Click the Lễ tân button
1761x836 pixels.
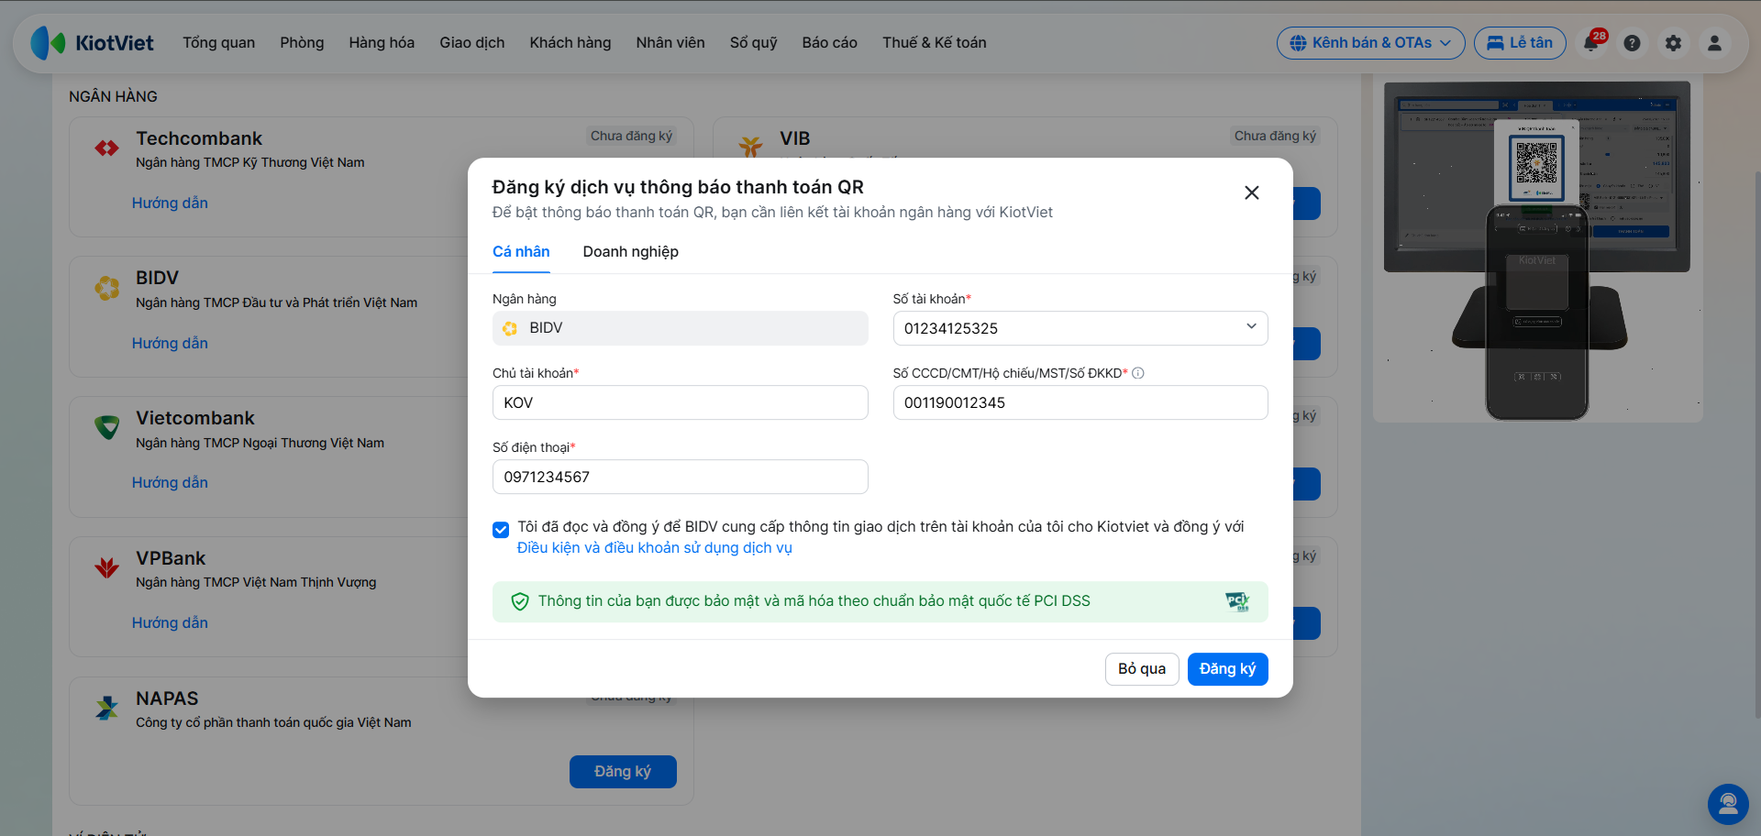[1520, 43]
